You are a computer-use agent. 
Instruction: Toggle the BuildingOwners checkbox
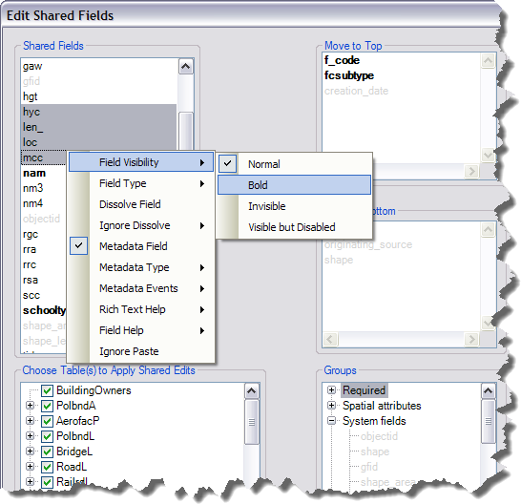pyautogui.click(x=47, y=390)
